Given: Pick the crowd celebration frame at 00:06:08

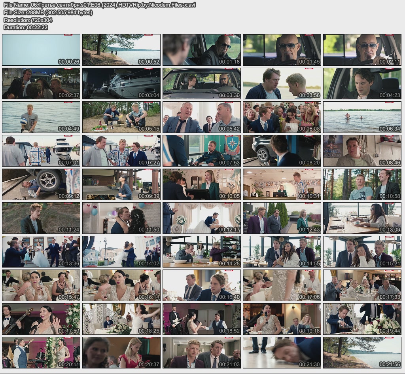Looking at the screenshot, I should coord(282,117).
